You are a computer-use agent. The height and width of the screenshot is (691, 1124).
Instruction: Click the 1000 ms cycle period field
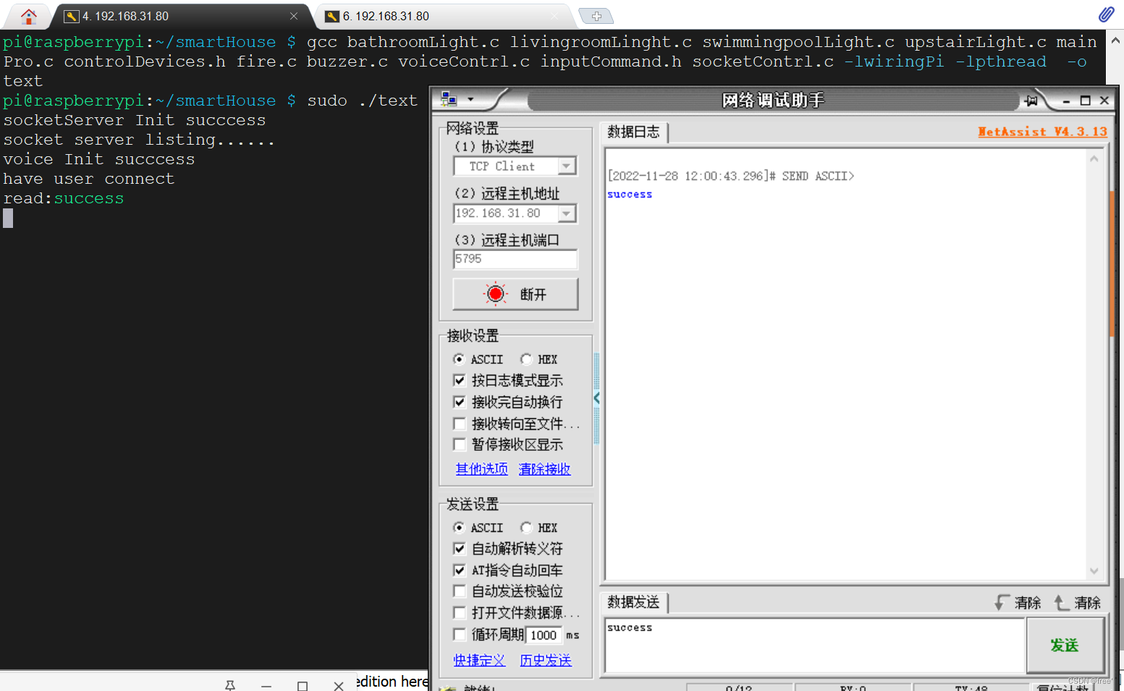click(x=544, y=635)
